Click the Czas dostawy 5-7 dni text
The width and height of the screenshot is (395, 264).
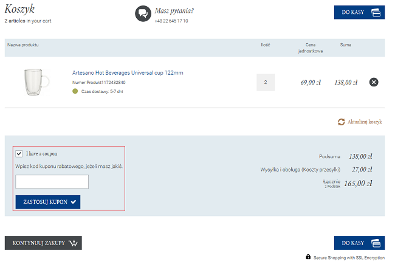(102, 91)
